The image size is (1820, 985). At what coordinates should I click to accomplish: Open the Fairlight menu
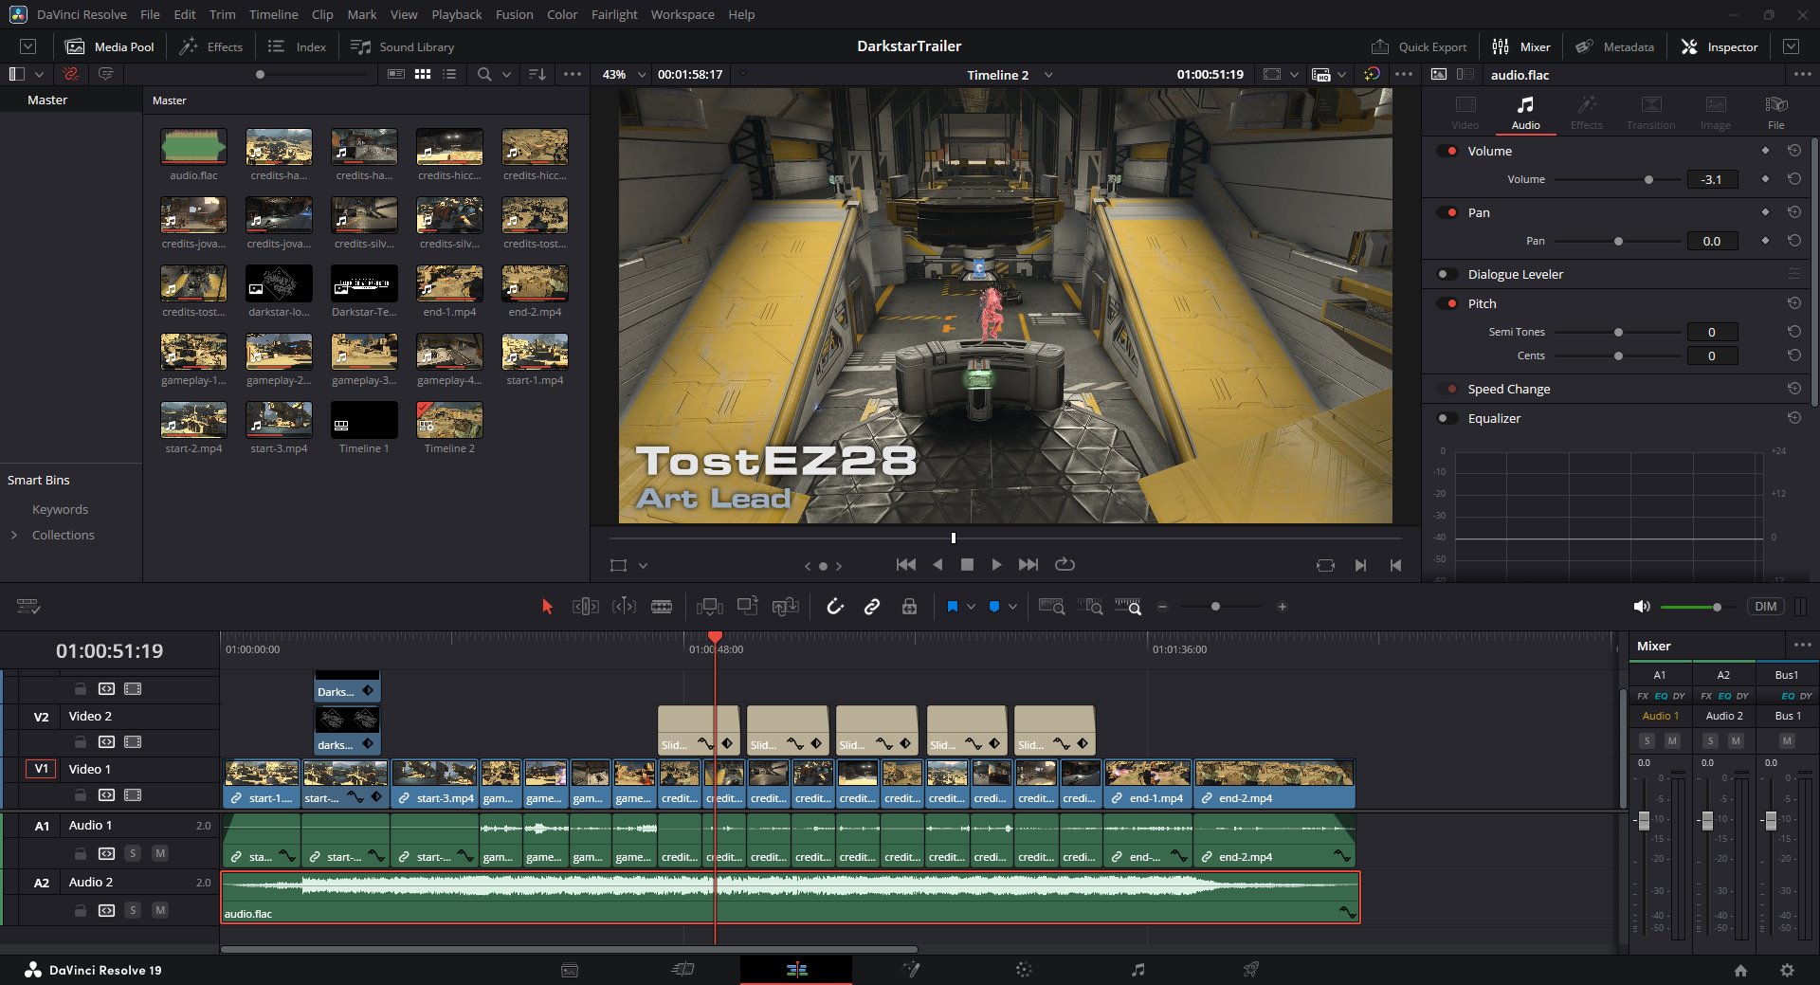click(613, 14)
